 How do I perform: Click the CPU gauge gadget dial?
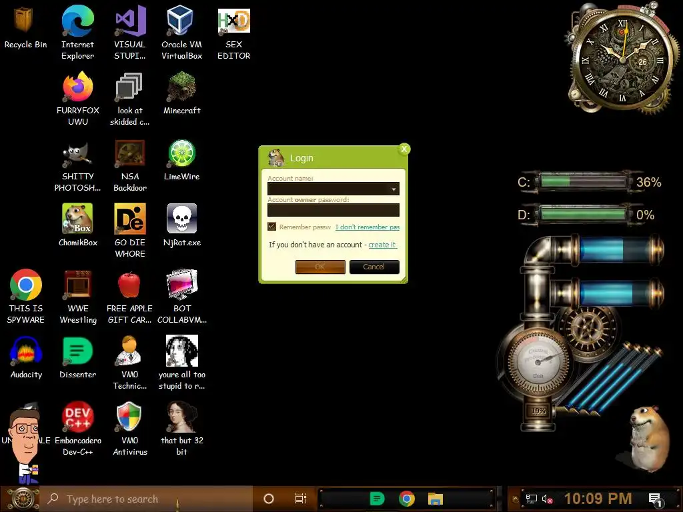(x=538, y=361)
